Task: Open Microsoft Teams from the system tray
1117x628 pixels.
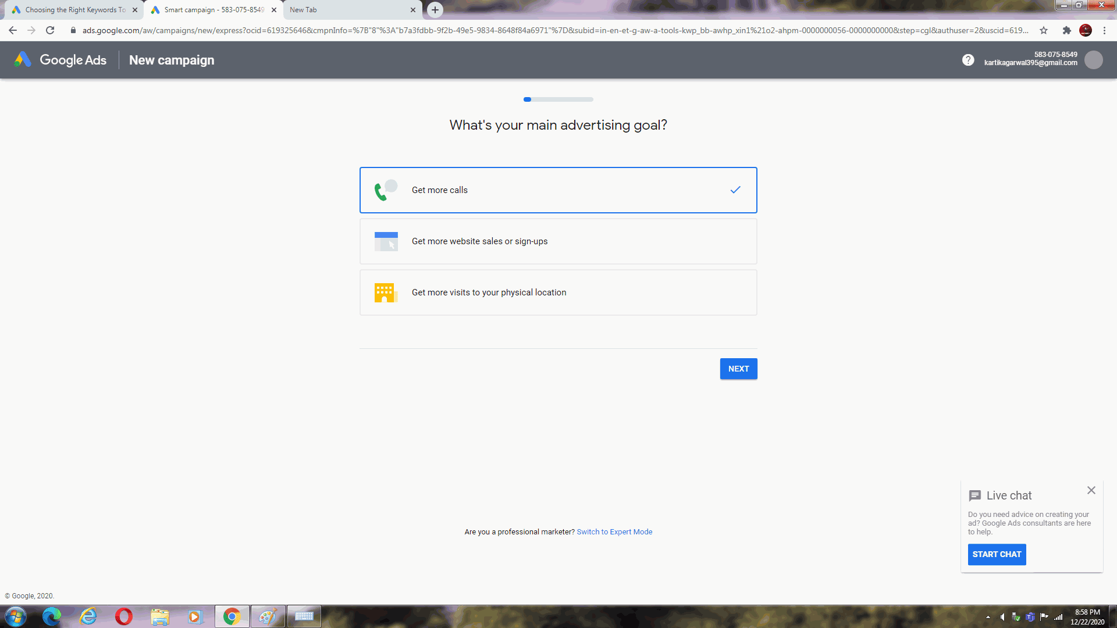Action: pos(1030,618)
